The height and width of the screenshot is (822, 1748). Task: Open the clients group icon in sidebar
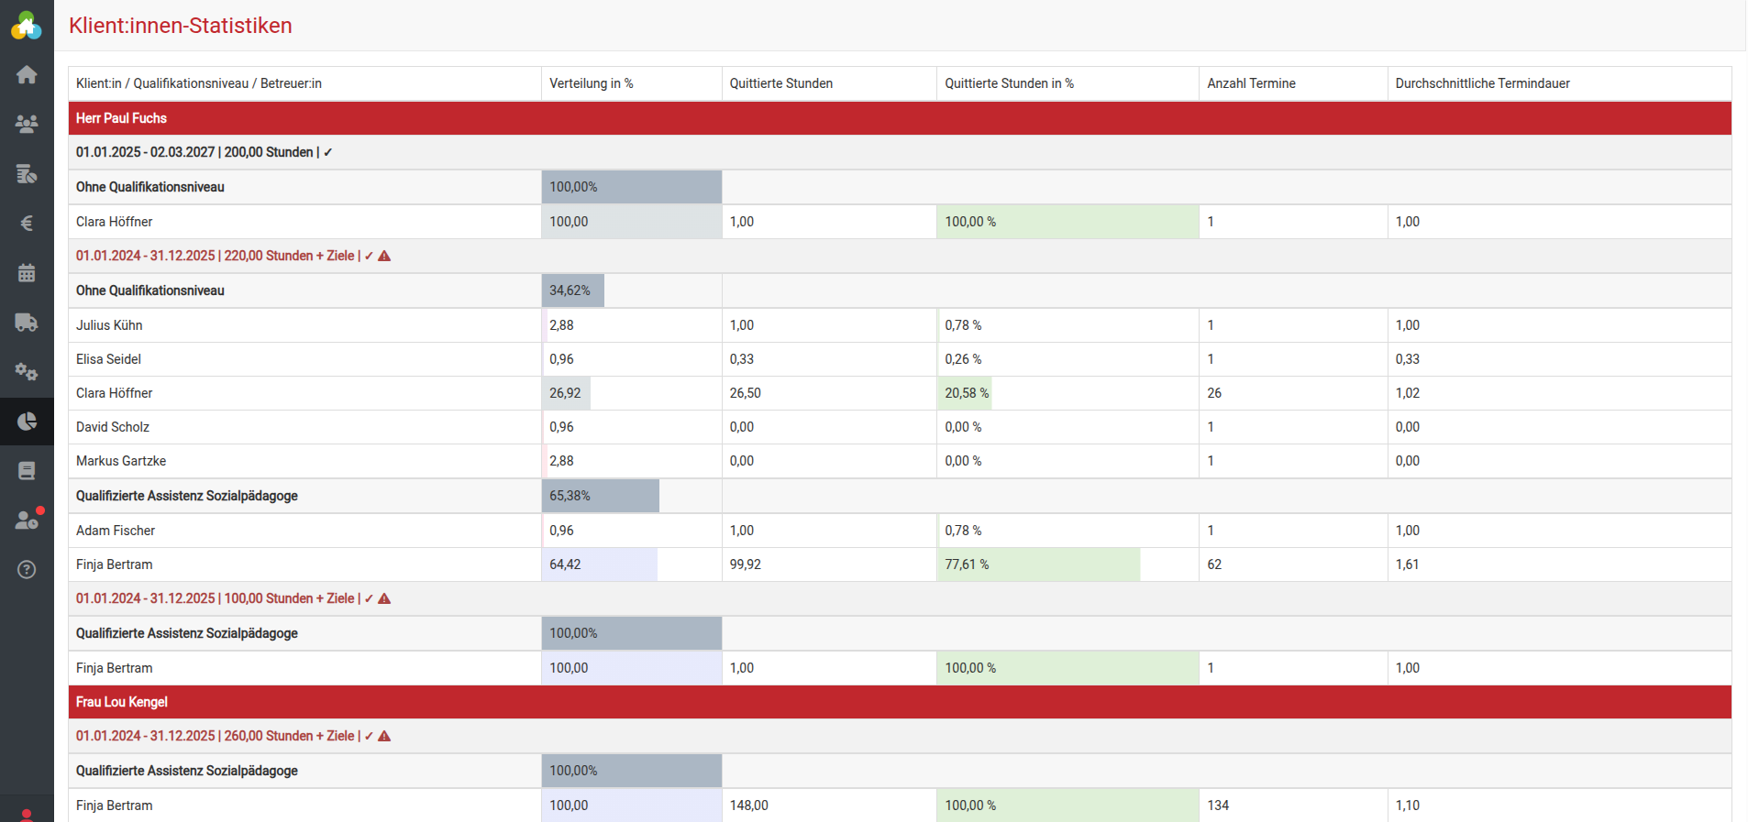point(27,125)
